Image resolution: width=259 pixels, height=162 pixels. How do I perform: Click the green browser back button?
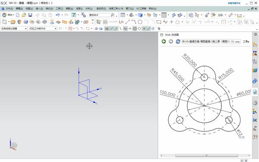(164, 41)
